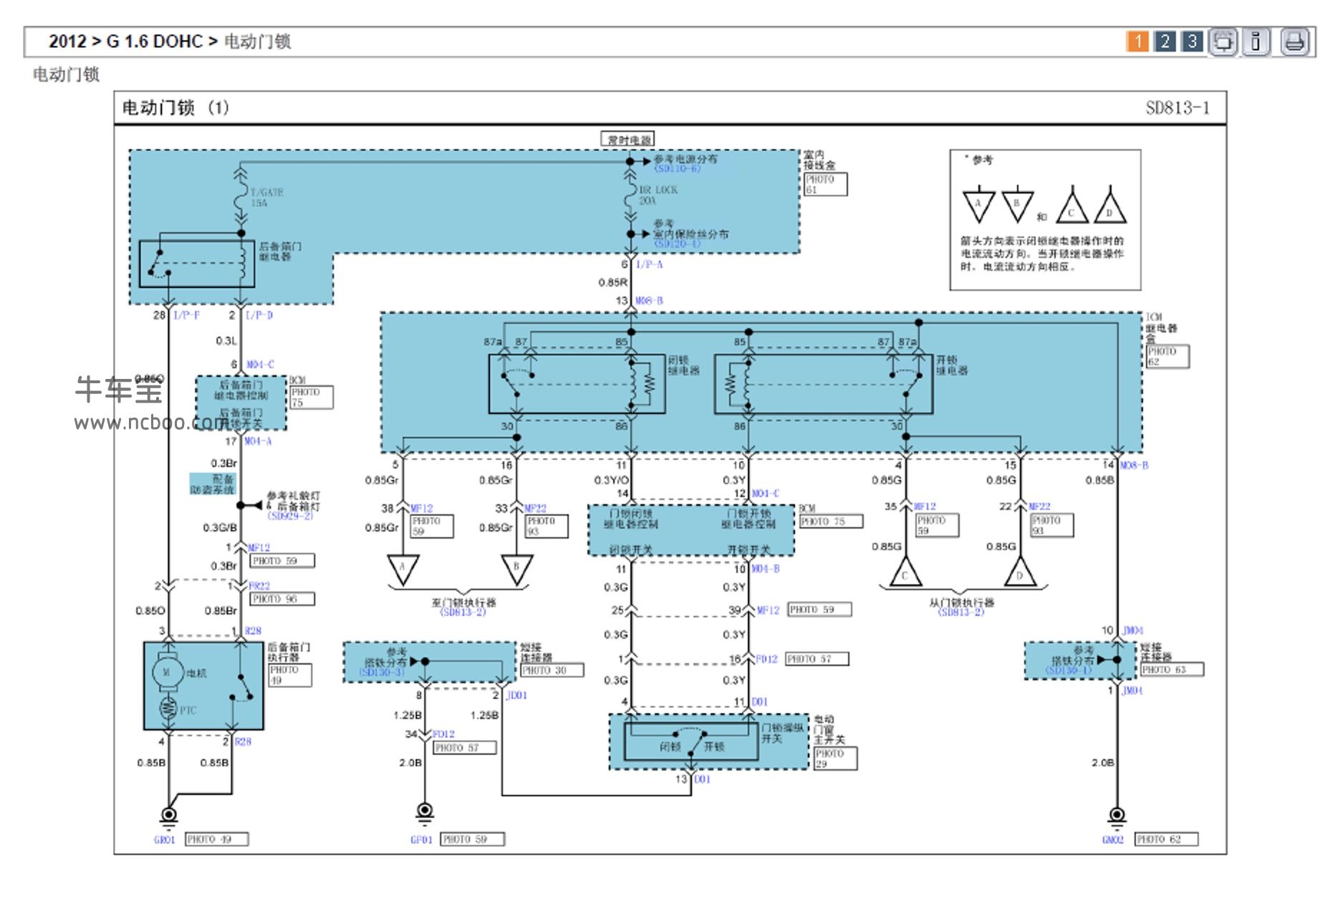
Task: Click the I/P-A connector label
Action: [x=650, y=264]
